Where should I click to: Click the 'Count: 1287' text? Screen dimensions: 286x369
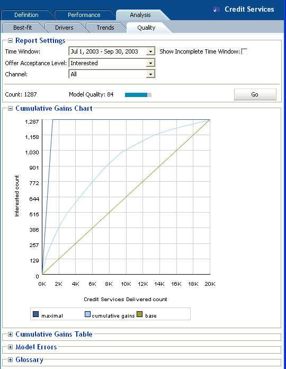[21, 94]
